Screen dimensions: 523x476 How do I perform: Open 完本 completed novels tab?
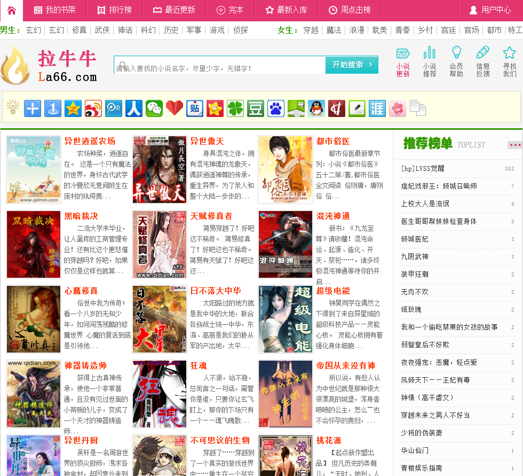point(231,10)
